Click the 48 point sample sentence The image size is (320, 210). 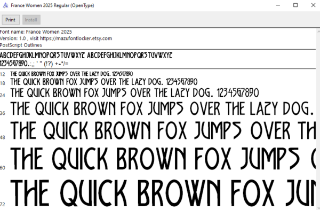163,130
